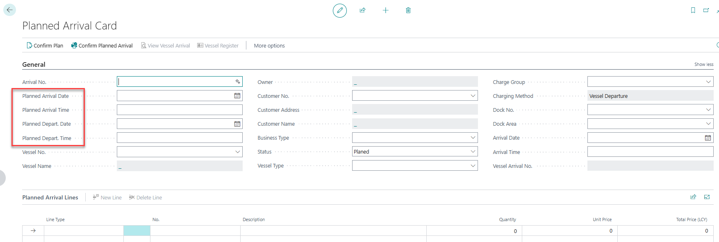This screenshot has height=242, width=719.
Task: Expand the Charge Group dropdown
Action: (708, 82)
